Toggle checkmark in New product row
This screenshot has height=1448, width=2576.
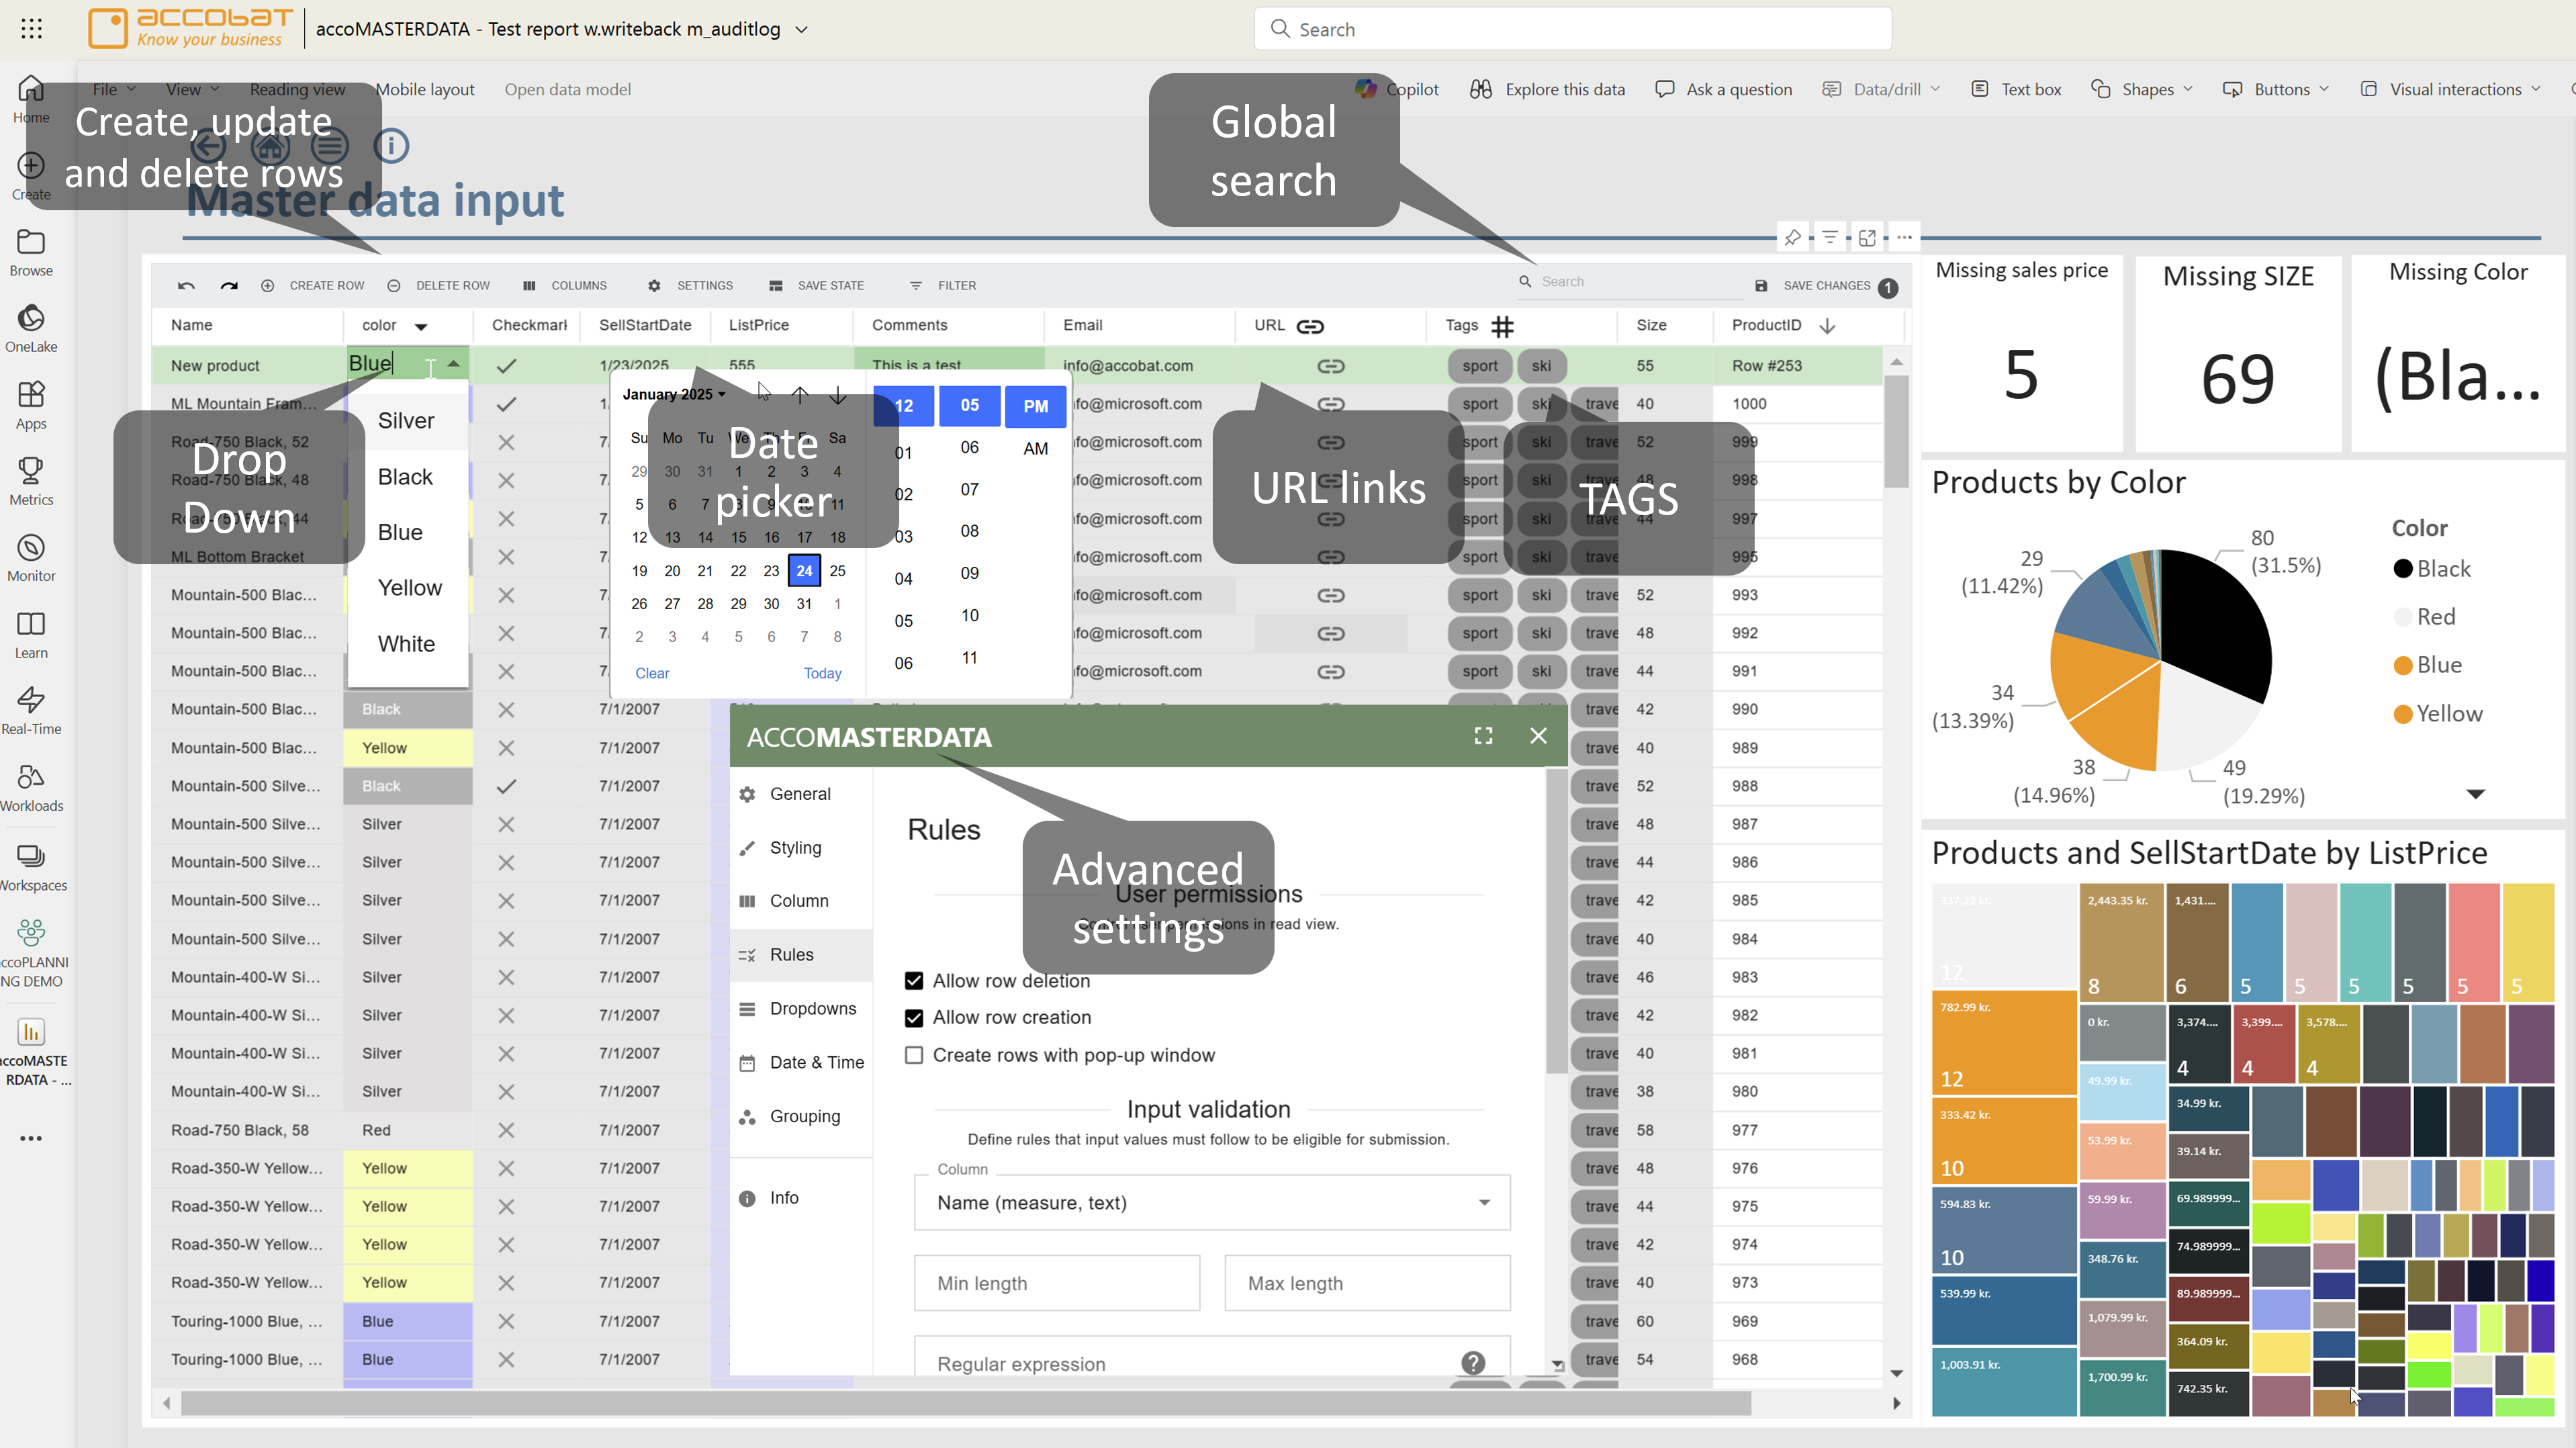tap(506, 366)
